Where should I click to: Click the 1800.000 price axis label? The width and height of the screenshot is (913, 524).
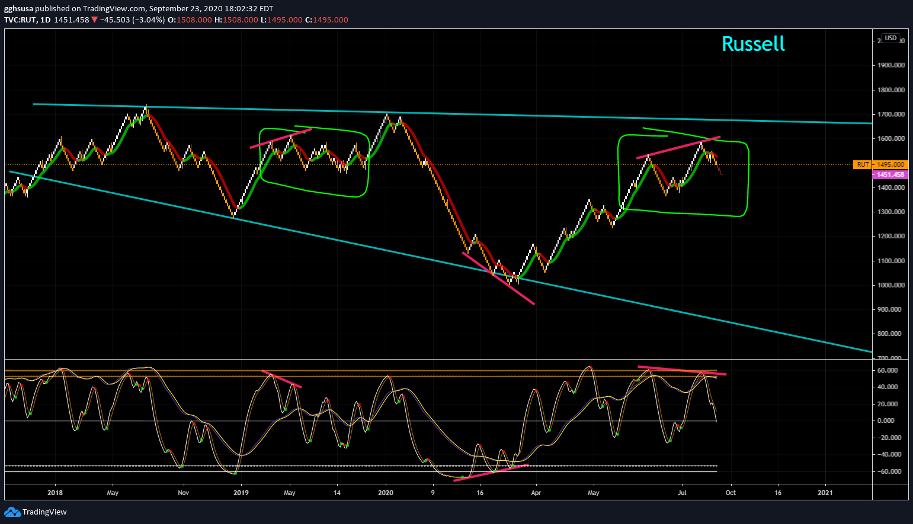click(890, 90)
